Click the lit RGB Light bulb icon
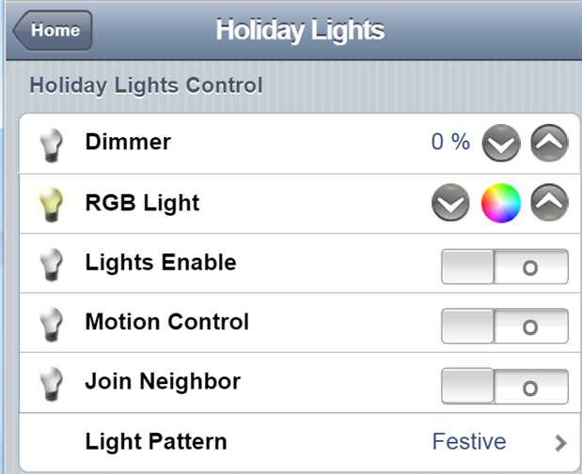Screen dimensions: 582x474 51,205
